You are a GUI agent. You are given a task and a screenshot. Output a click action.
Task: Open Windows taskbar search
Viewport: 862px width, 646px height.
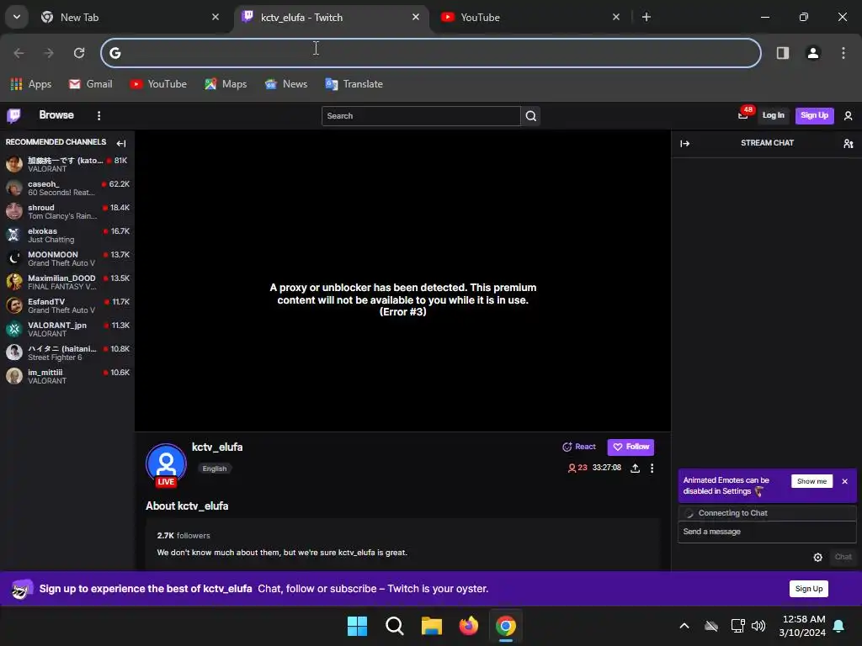[394, 626]
